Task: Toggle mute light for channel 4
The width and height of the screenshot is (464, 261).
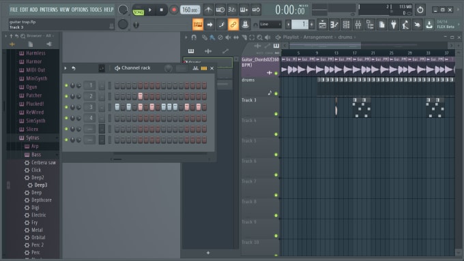Action: coord(66,118)
